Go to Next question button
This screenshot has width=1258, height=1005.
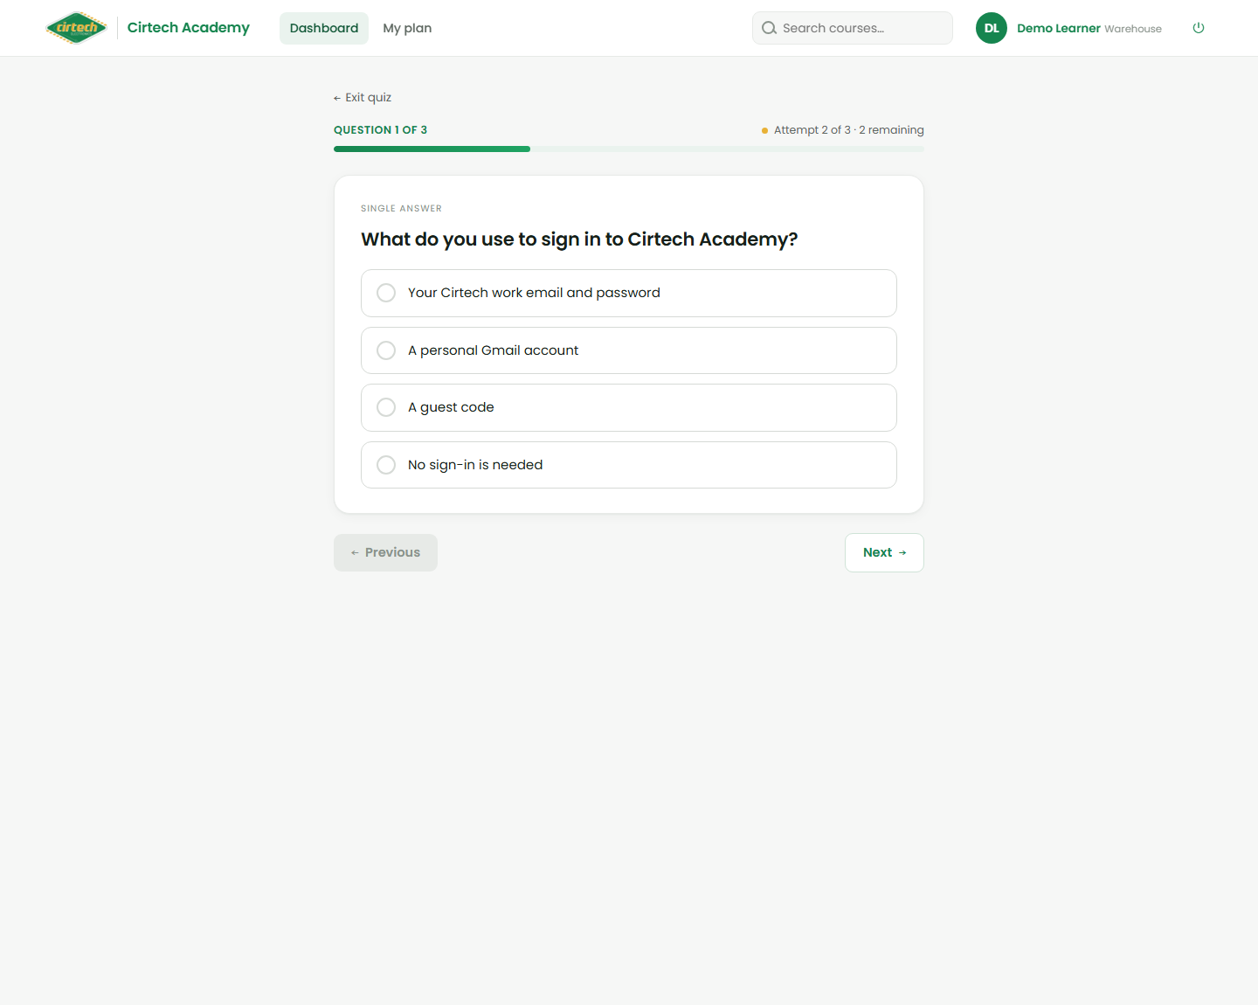pos(884,552)
